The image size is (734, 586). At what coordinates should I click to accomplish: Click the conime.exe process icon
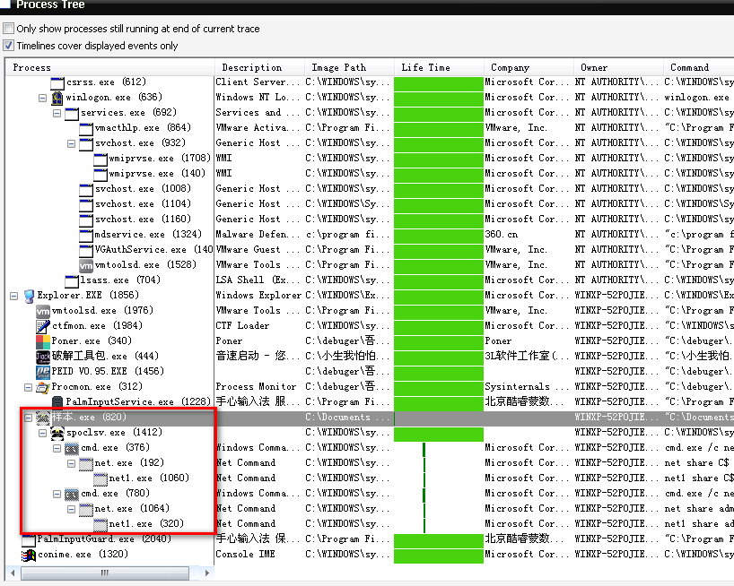pos(29,555)
